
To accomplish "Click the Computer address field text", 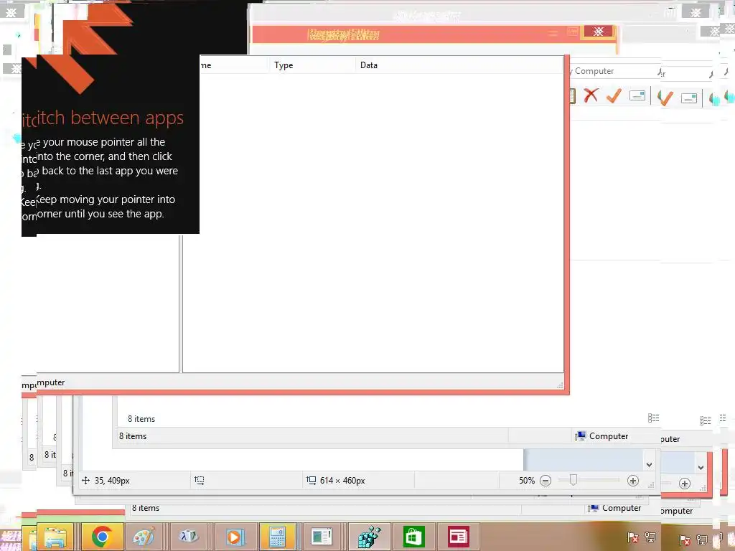I will 594,71.
